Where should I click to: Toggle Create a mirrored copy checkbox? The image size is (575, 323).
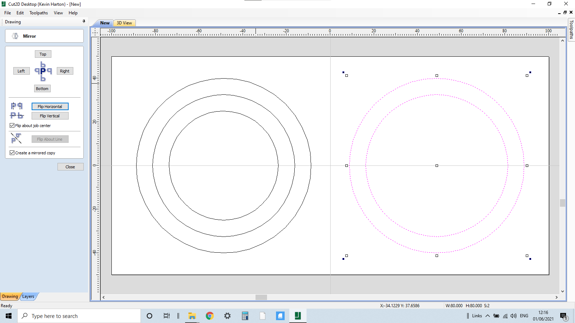point(12,153)
